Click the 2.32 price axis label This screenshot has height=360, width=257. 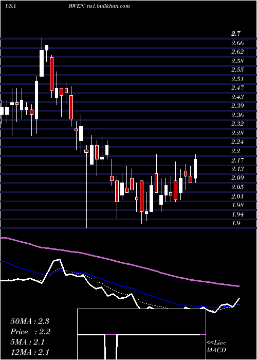tap(237, 124)
